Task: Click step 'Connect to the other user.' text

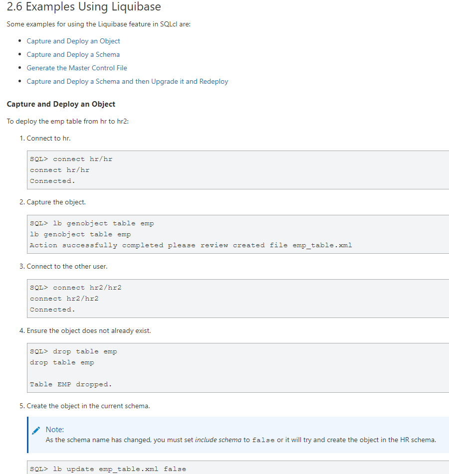Action: point(67,267)
